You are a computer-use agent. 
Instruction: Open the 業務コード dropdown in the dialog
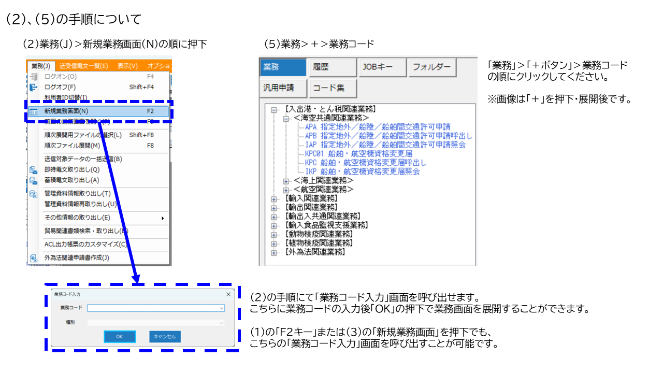223,308
